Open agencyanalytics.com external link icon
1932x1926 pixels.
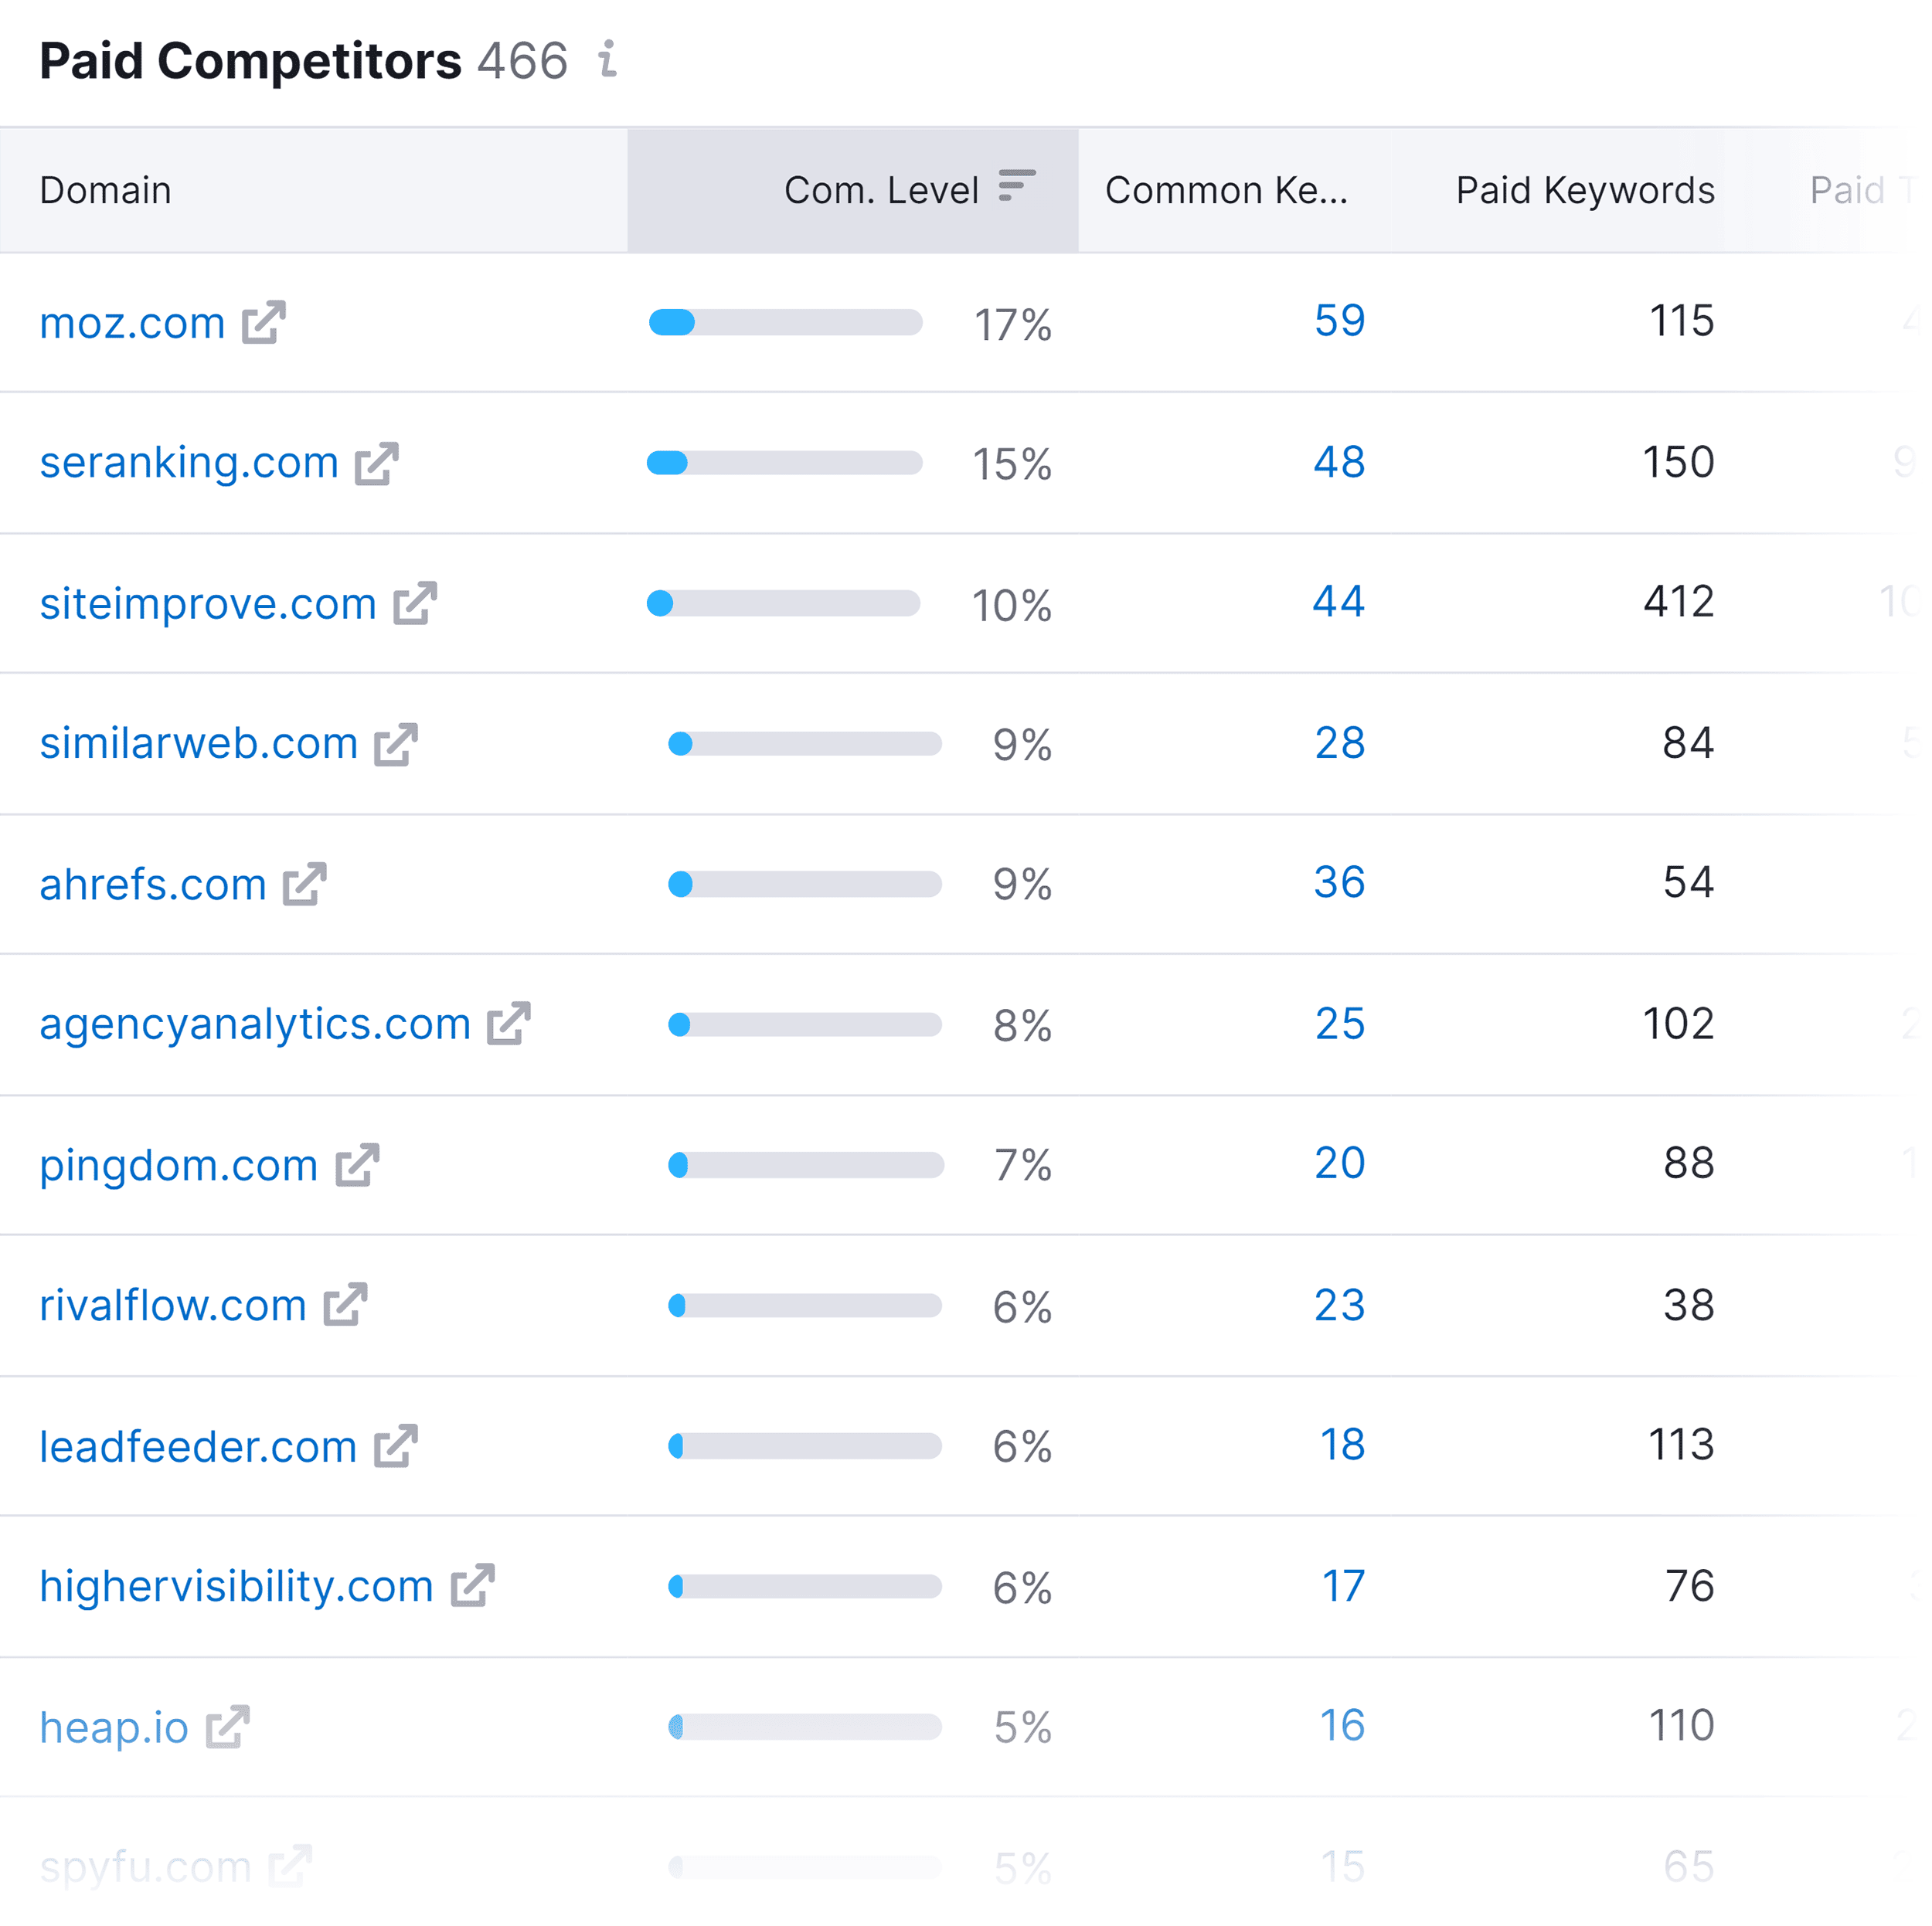tap(509, 1024)
